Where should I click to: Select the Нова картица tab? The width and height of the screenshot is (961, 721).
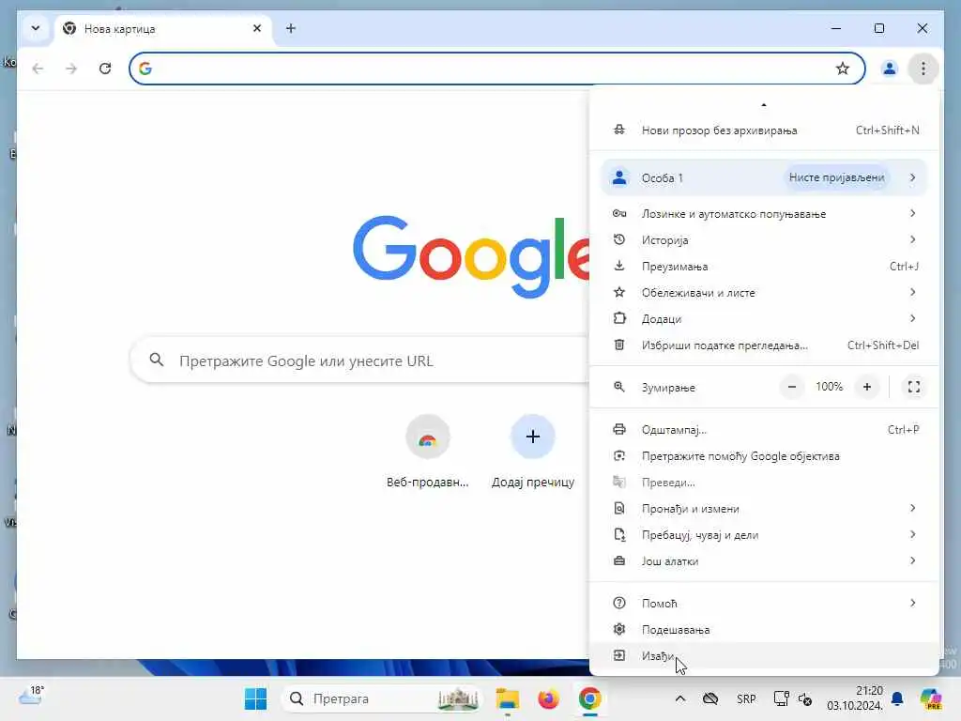pos(163,29)
